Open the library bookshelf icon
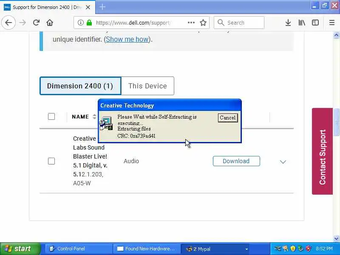 302,23
